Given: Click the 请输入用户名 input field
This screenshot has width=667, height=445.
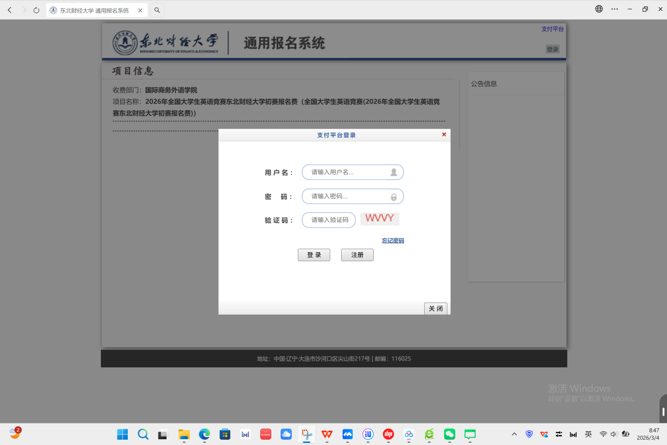Looking at the screenshot, I should [347, 172].
